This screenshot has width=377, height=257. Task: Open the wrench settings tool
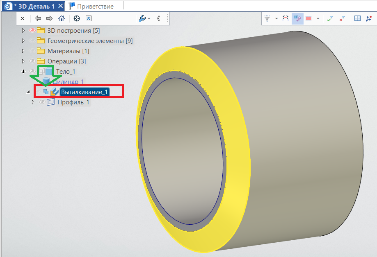[142, 18]
